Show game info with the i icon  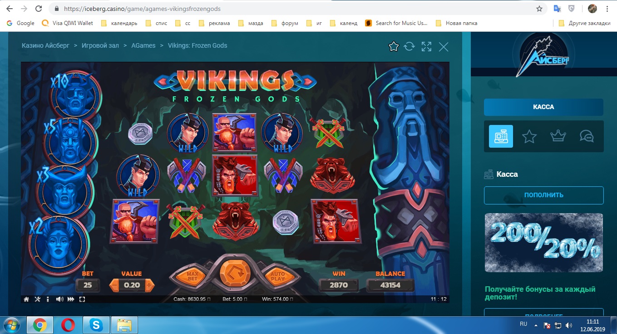click(48, 299)
